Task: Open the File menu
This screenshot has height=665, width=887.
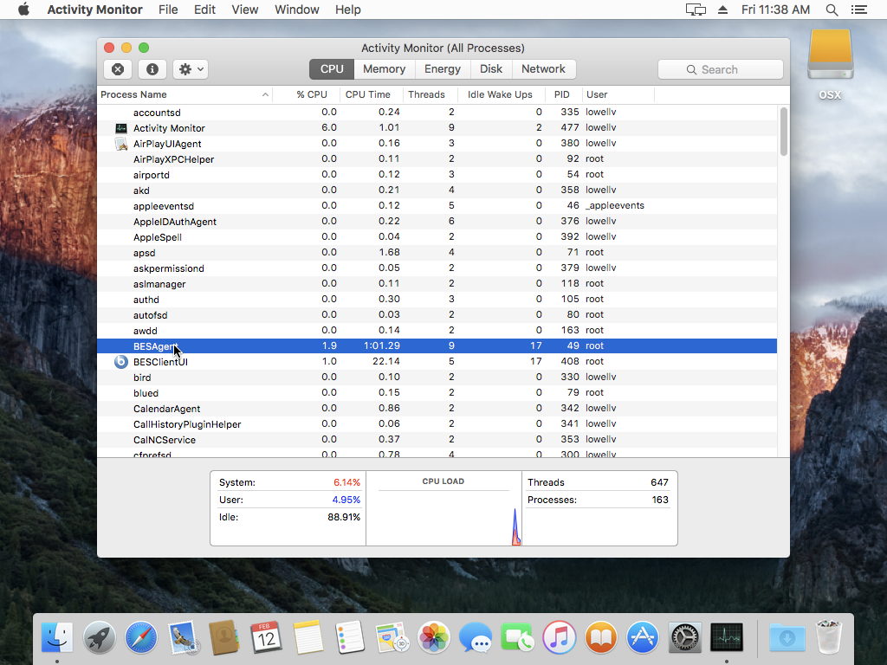Action: pyautogui.click(x=168, y=10)
